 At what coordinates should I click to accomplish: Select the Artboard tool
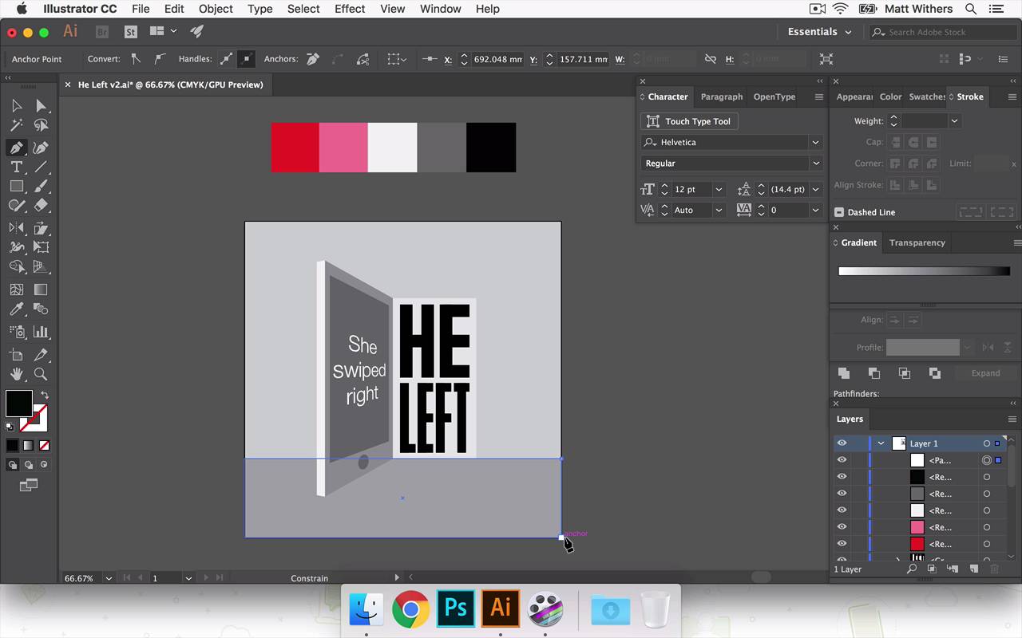pos(16,354)
